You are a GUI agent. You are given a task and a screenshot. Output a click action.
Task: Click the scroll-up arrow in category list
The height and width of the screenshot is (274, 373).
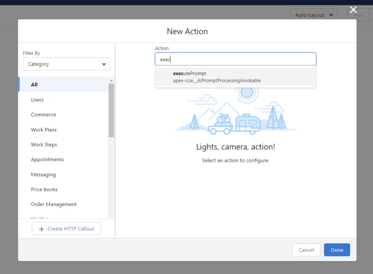[x=111, y=81]
